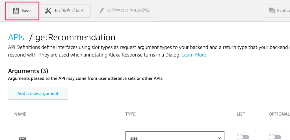Image resolution: width=290 pixels, height=140 pixels.
Task: Go back to the APIs breadcrumb link
Action: [16, 37]
